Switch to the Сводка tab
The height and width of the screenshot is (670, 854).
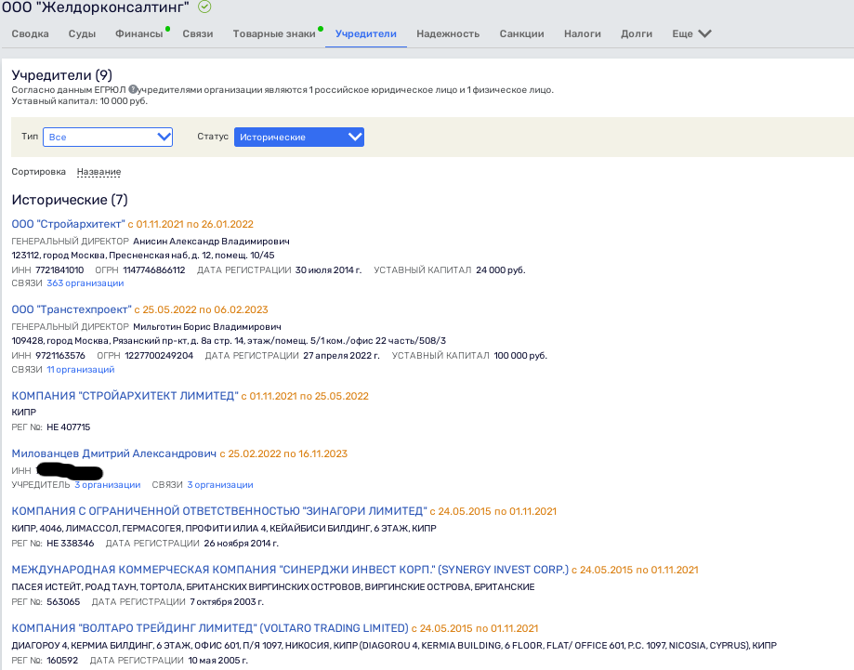(x=30, y=34)
